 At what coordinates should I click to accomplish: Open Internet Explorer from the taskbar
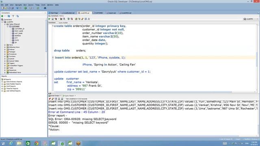[x=11, y=143]
